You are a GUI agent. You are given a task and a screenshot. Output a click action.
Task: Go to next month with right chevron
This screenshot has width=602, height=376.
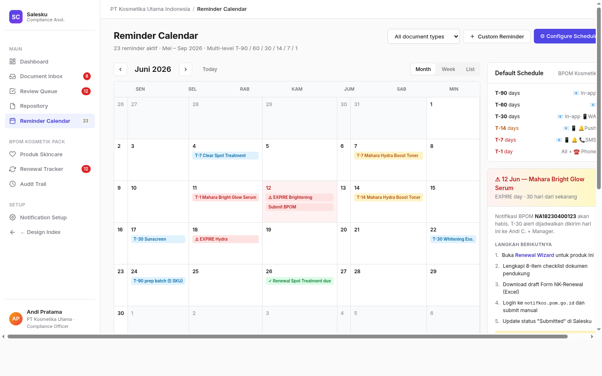(x=186, y=69)
